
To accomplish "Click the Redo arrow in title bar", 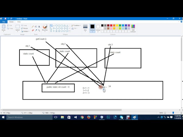I will point(11,19).
